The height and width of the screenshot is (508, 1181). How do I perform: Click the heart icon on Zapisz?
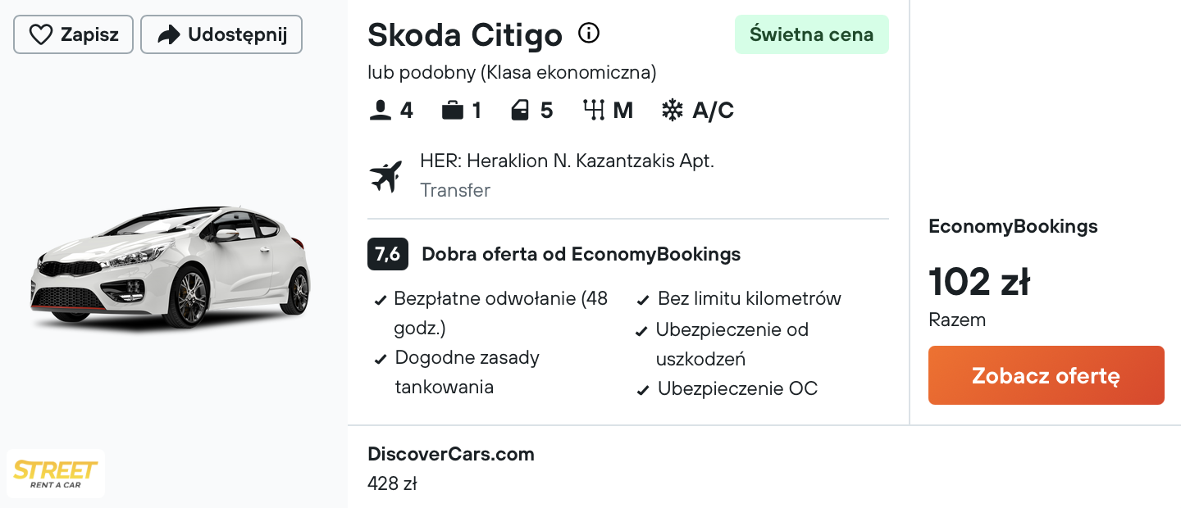(41, 34)
